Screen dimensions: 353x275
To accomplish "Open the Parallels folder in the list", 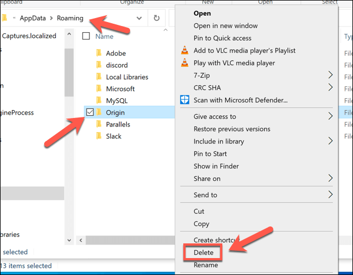I will coord(118,124).
